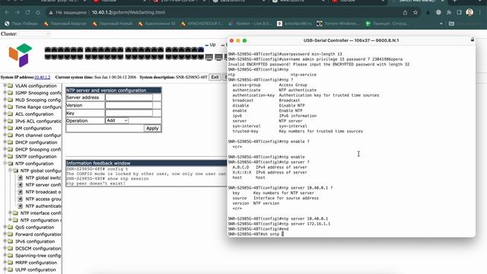Toggle the browser side panel icon
Image resolution: width=487 pixels, height=274 pixels.
[x=459, y=12]
